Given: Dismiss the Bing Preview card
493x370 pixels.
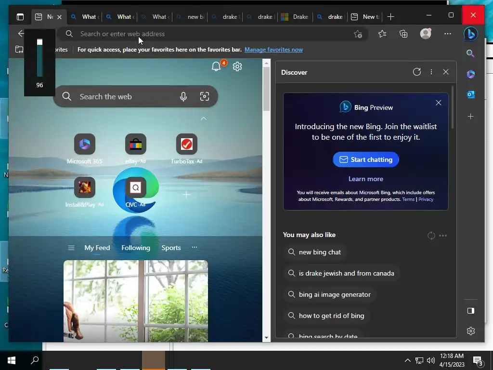Looking at the screenshot, I should pos(439,103).
